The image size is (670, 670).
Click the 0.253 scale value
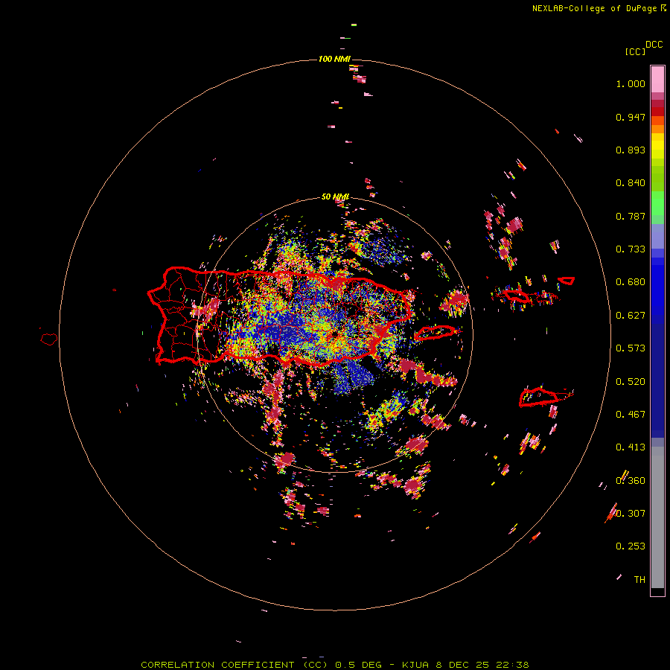tap(631, 546)
